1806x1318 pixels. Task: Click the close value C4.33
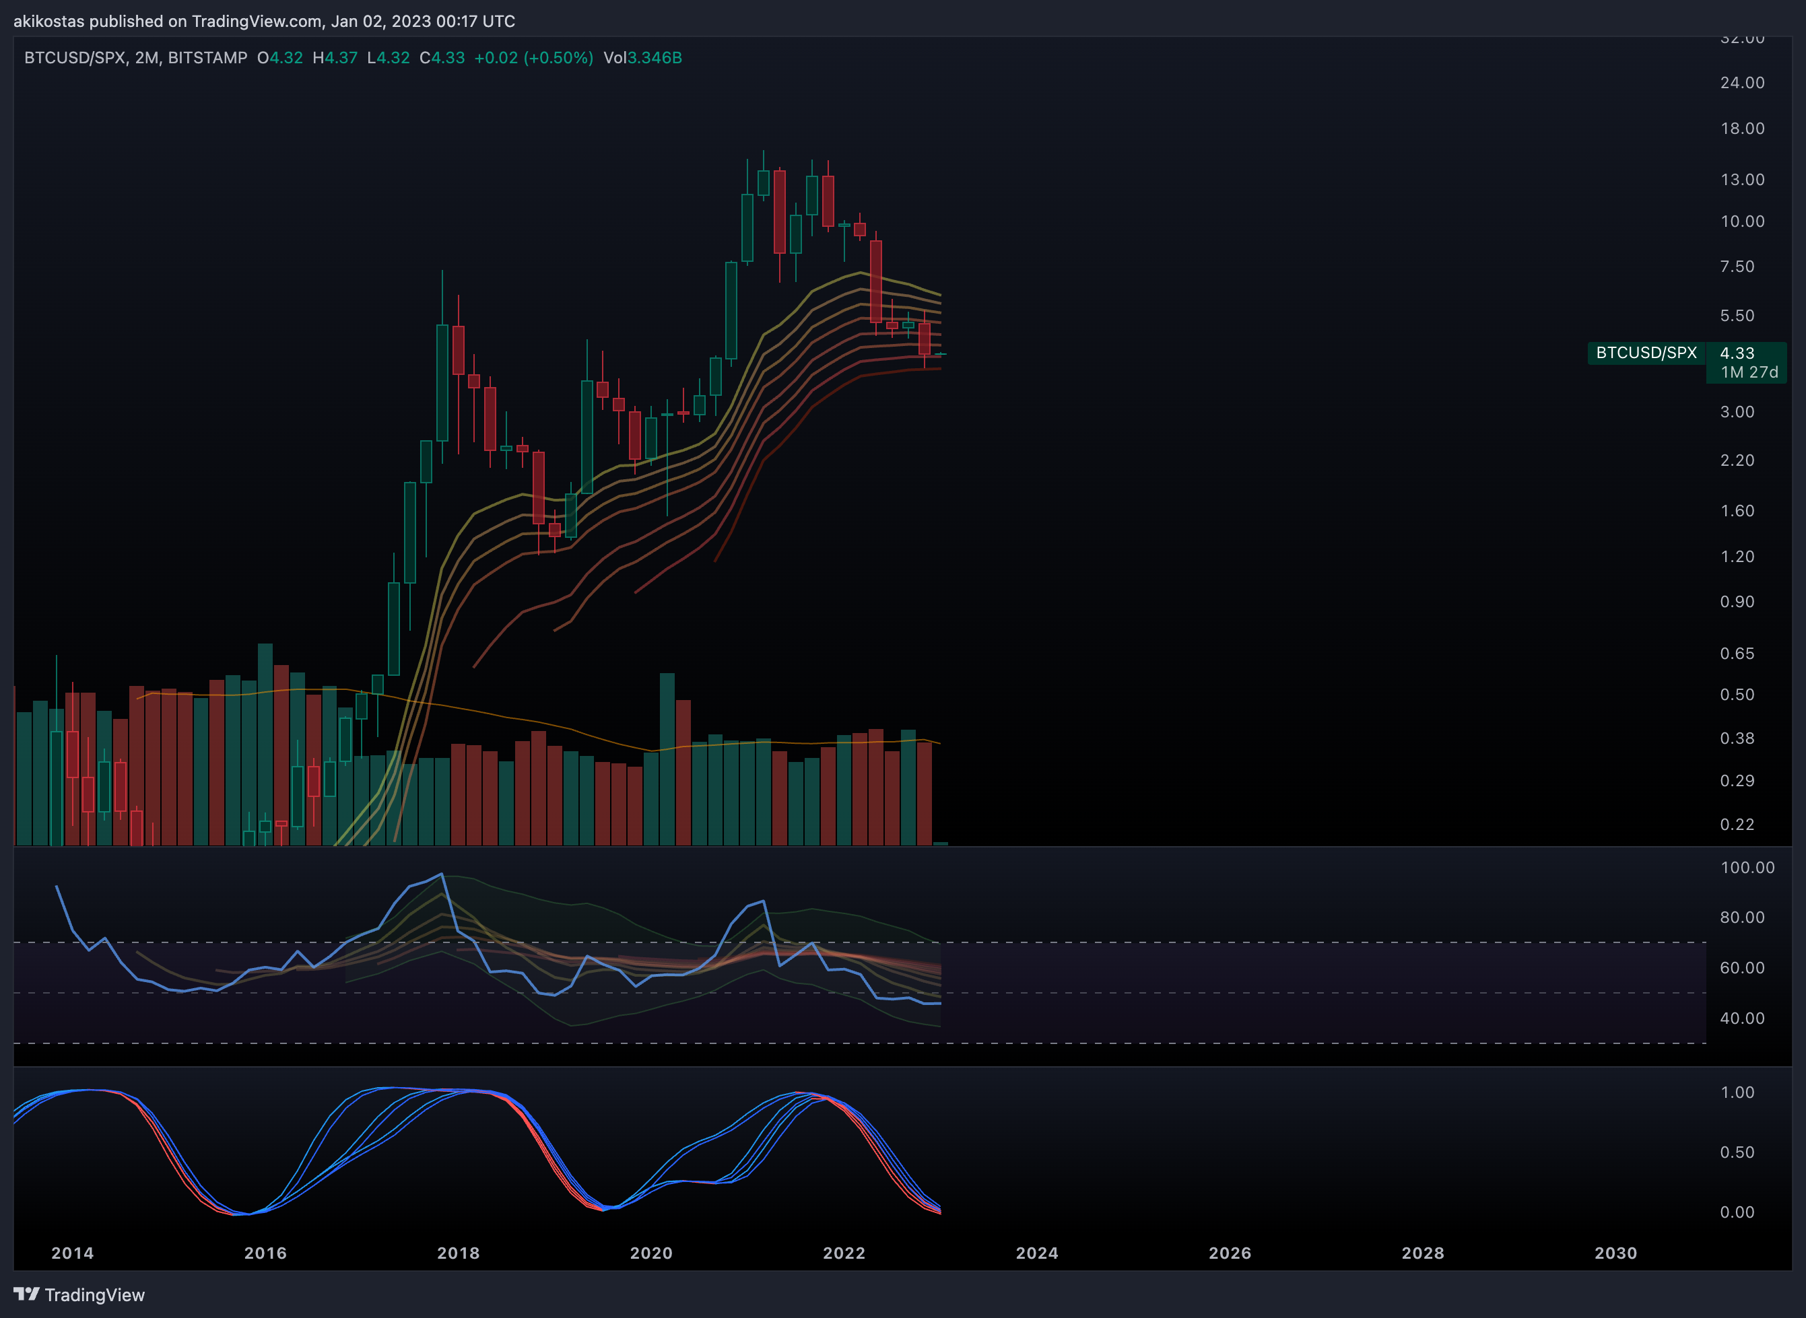point(442,57)
